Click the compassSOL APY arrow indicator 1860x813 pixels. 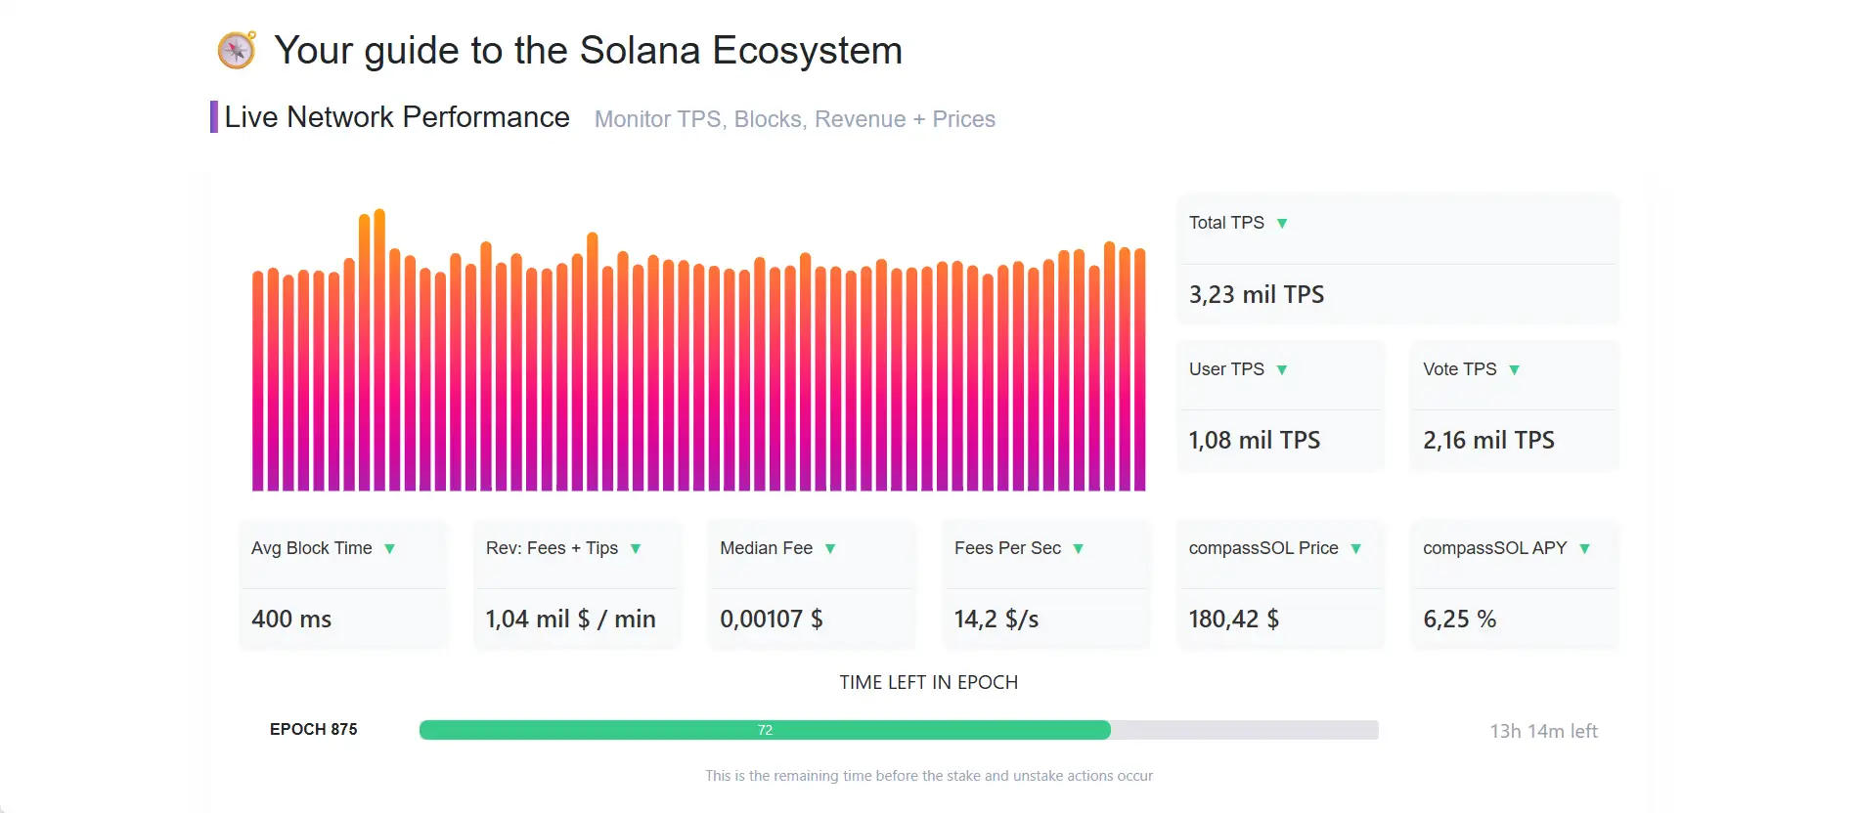1585,549
